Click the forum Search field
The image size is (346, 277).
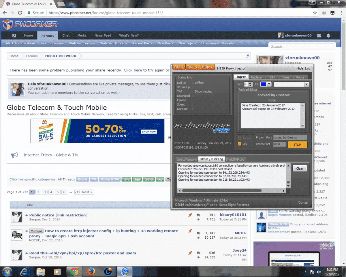302,47
